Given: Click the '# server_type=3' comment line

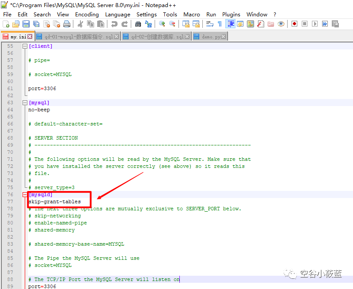Looking at the screenshot, I should click(52, 187).
